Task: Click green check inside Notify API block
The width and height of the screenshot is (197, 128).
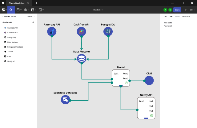Action: click(x=151, y=115)
